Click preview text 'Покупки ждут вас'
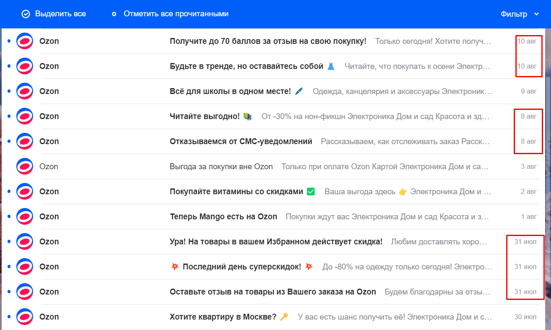Image resolution: width=551 pixels, height=330 pixels. tap(318, 216)
